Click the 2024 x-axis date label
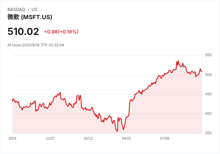This screenshot has height=154, width=220. [12, 138]
